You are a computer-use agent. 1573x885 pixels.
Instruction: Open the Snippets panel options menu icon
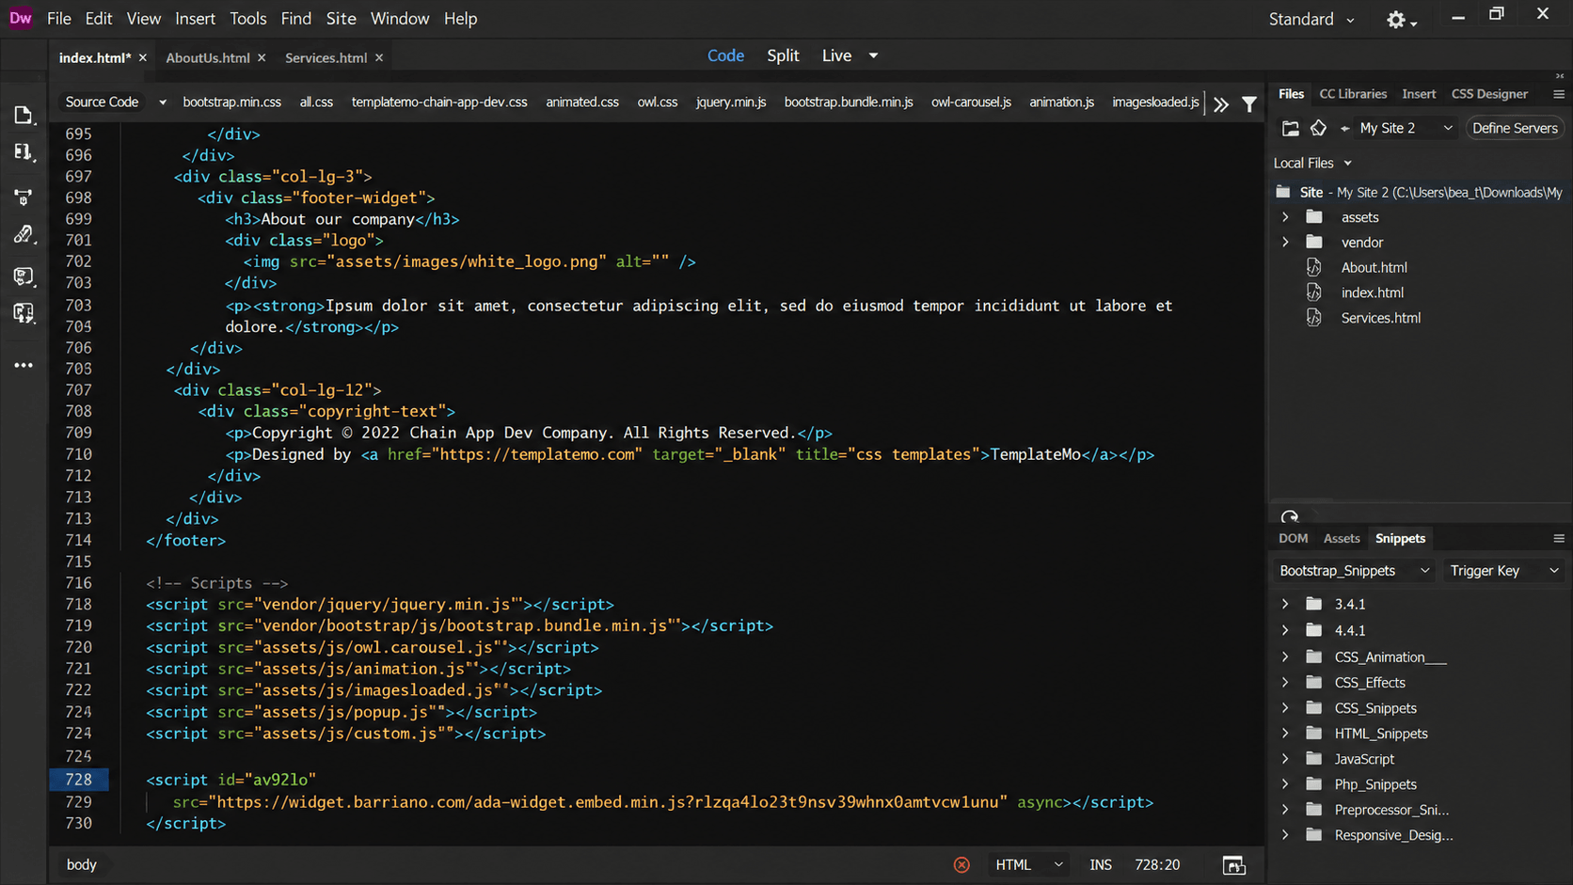pos(1559,539)
